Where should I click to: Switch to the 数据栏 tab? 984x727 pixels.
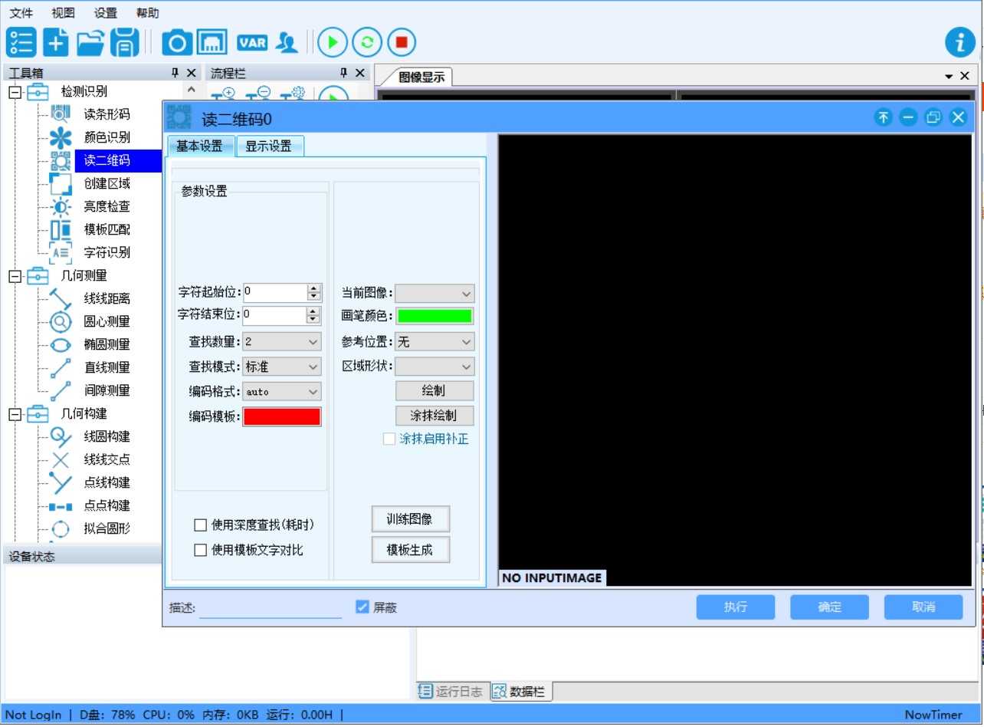pyautogui.click(x=520, y=691)
